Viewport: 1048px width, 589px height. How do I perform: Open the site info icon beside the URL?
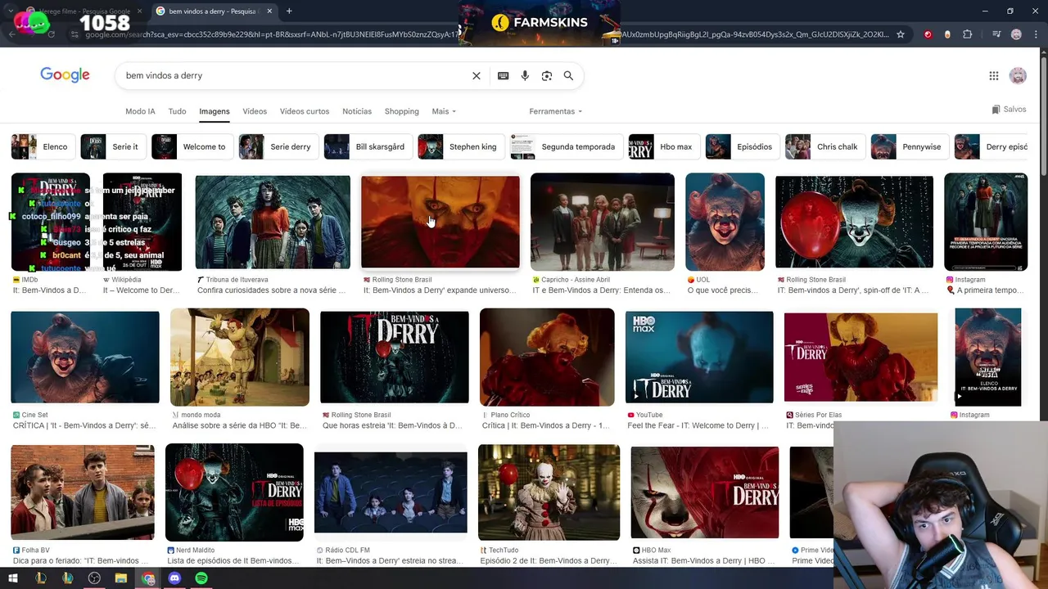(x=75, y=34)
